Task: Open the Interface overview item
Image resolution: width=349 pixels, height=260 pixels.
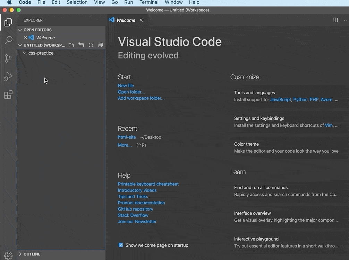Action: [x=286, y=217]
